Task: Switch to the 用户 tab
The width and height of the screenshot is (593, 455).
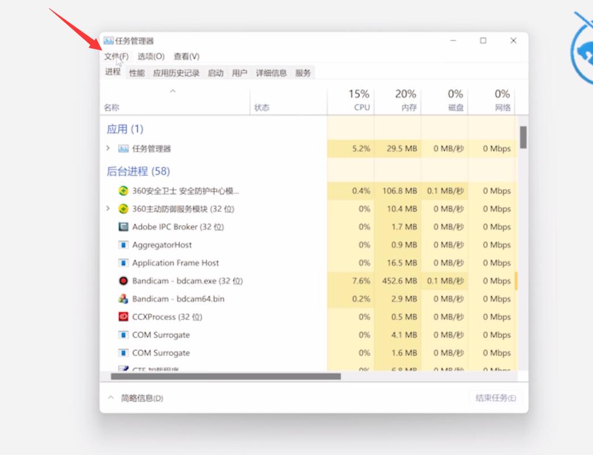Action: [x=239, y=73]
